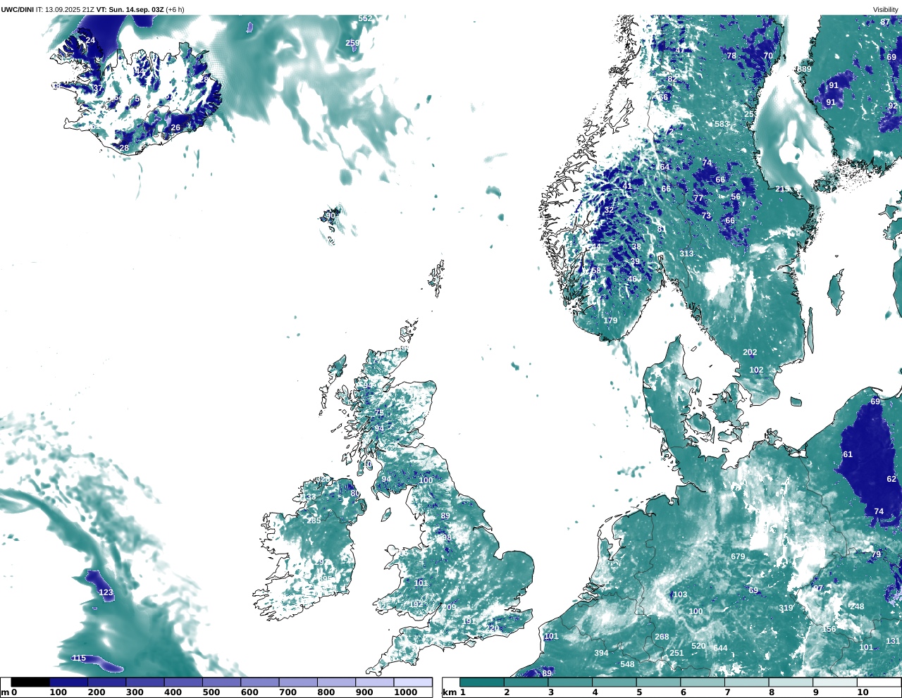Click the teal swatch between km 5 and 6

(x=658, y=682)
